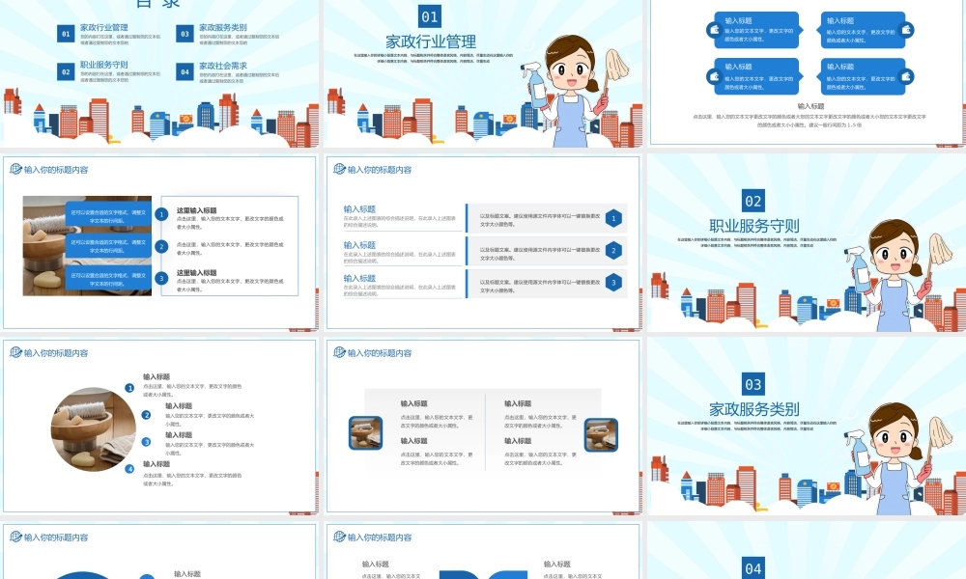Select the slide with four blue text boxes
Viewport: 966px width, 579px height.
pos(807,73)
